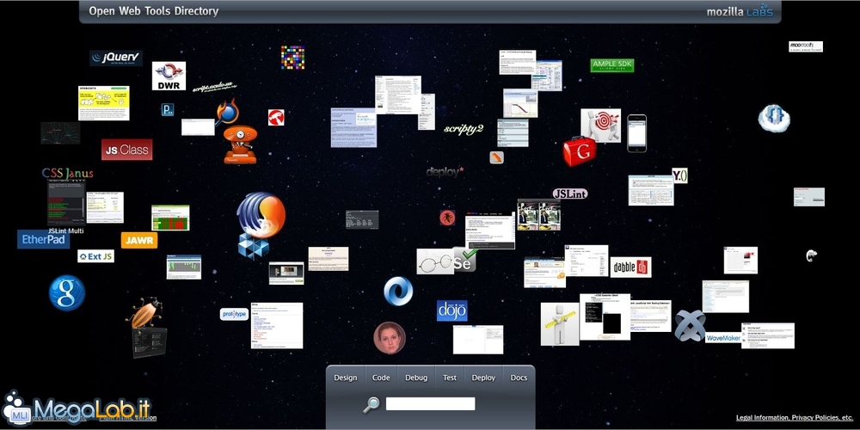Select the Deploy tab
Image resolution: width=860 pixels, height=430 pixels.
coord(483,378)
